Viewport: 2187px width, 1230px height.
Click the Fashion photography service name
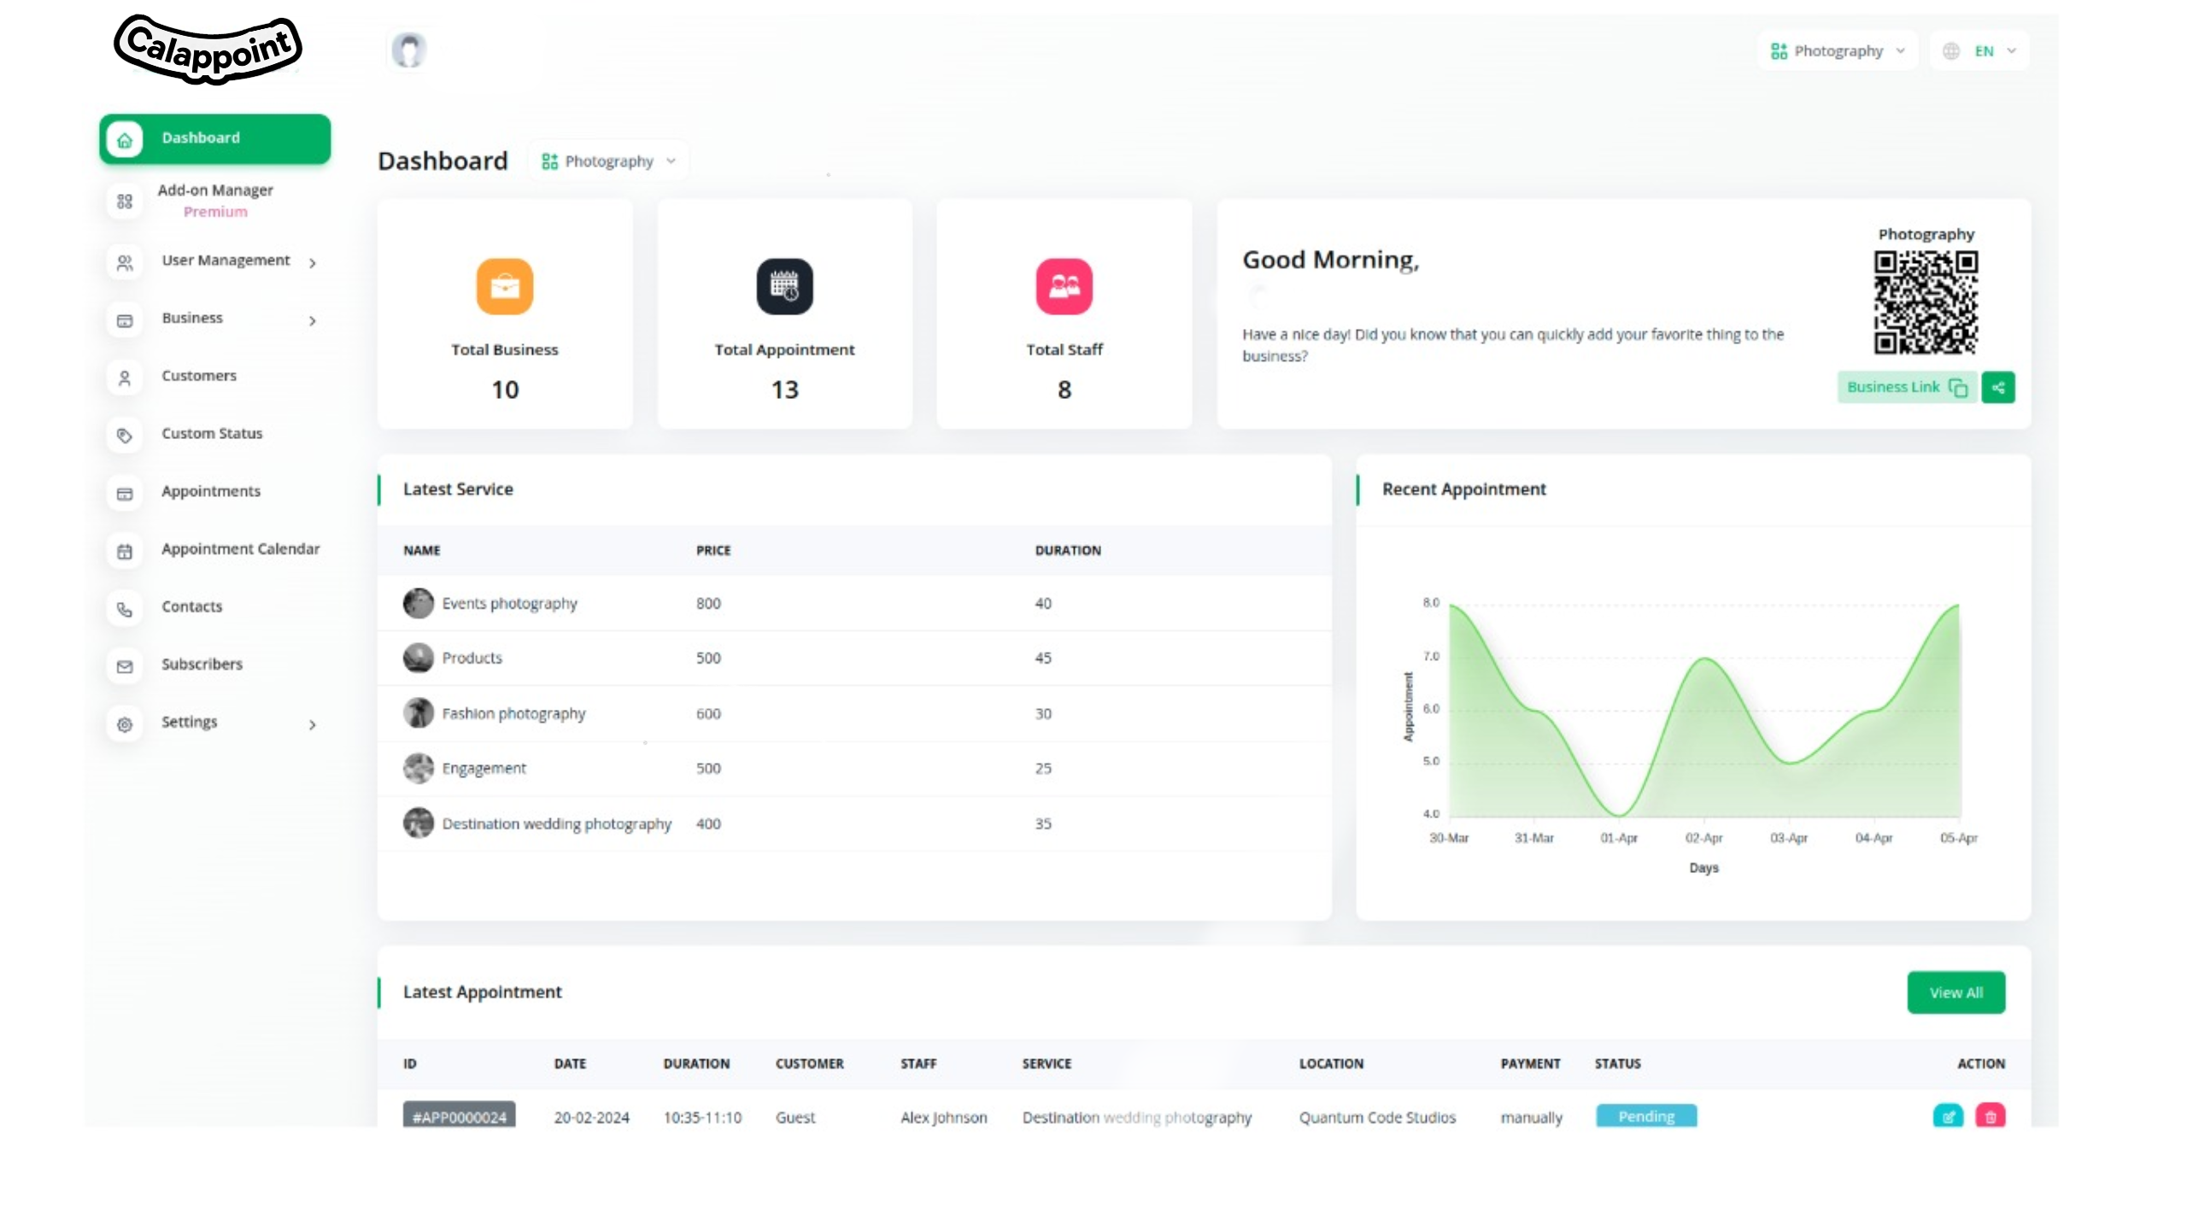click(x=513, y=713)
